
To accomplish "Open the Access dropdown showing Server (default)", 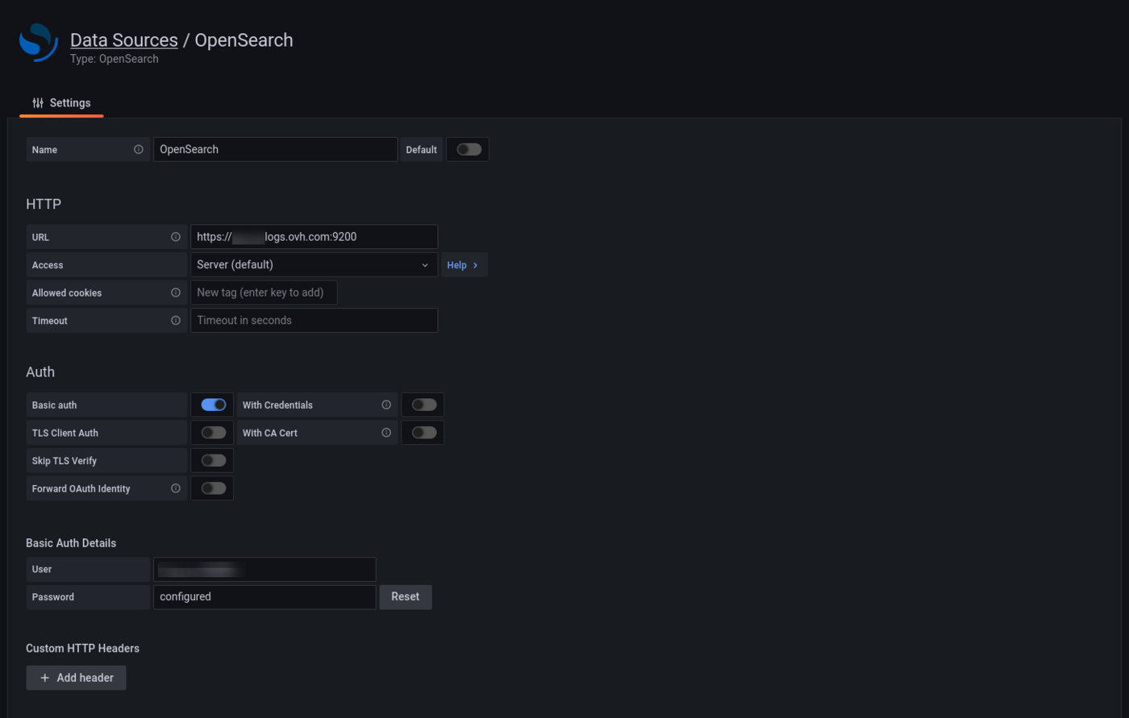I will (314, 265).
